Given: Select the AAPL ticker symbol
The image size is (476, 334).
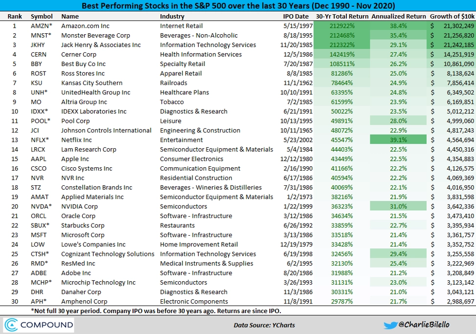Looking at the screenshot, I should [x=39, y=159].
